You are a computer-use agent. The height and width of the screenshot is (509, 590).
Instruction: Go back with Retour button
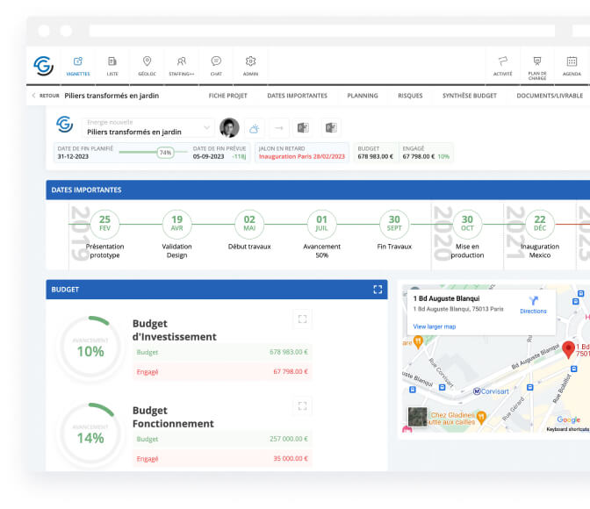(45, 96)
